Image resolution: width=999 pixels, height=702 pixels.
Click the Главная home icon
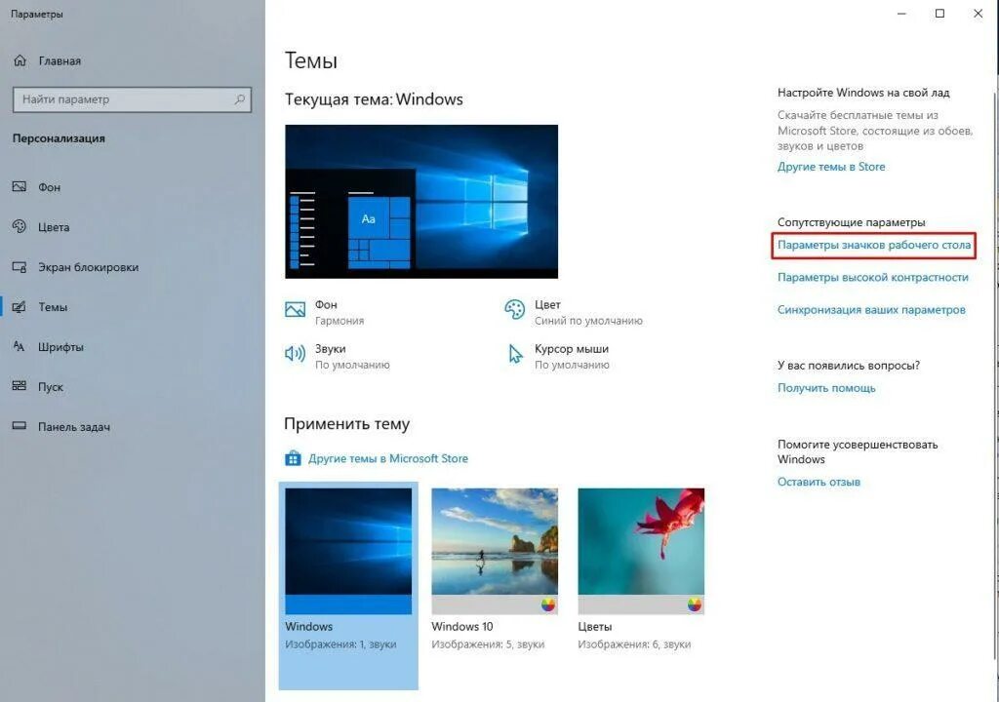click(x=20, y=60)
